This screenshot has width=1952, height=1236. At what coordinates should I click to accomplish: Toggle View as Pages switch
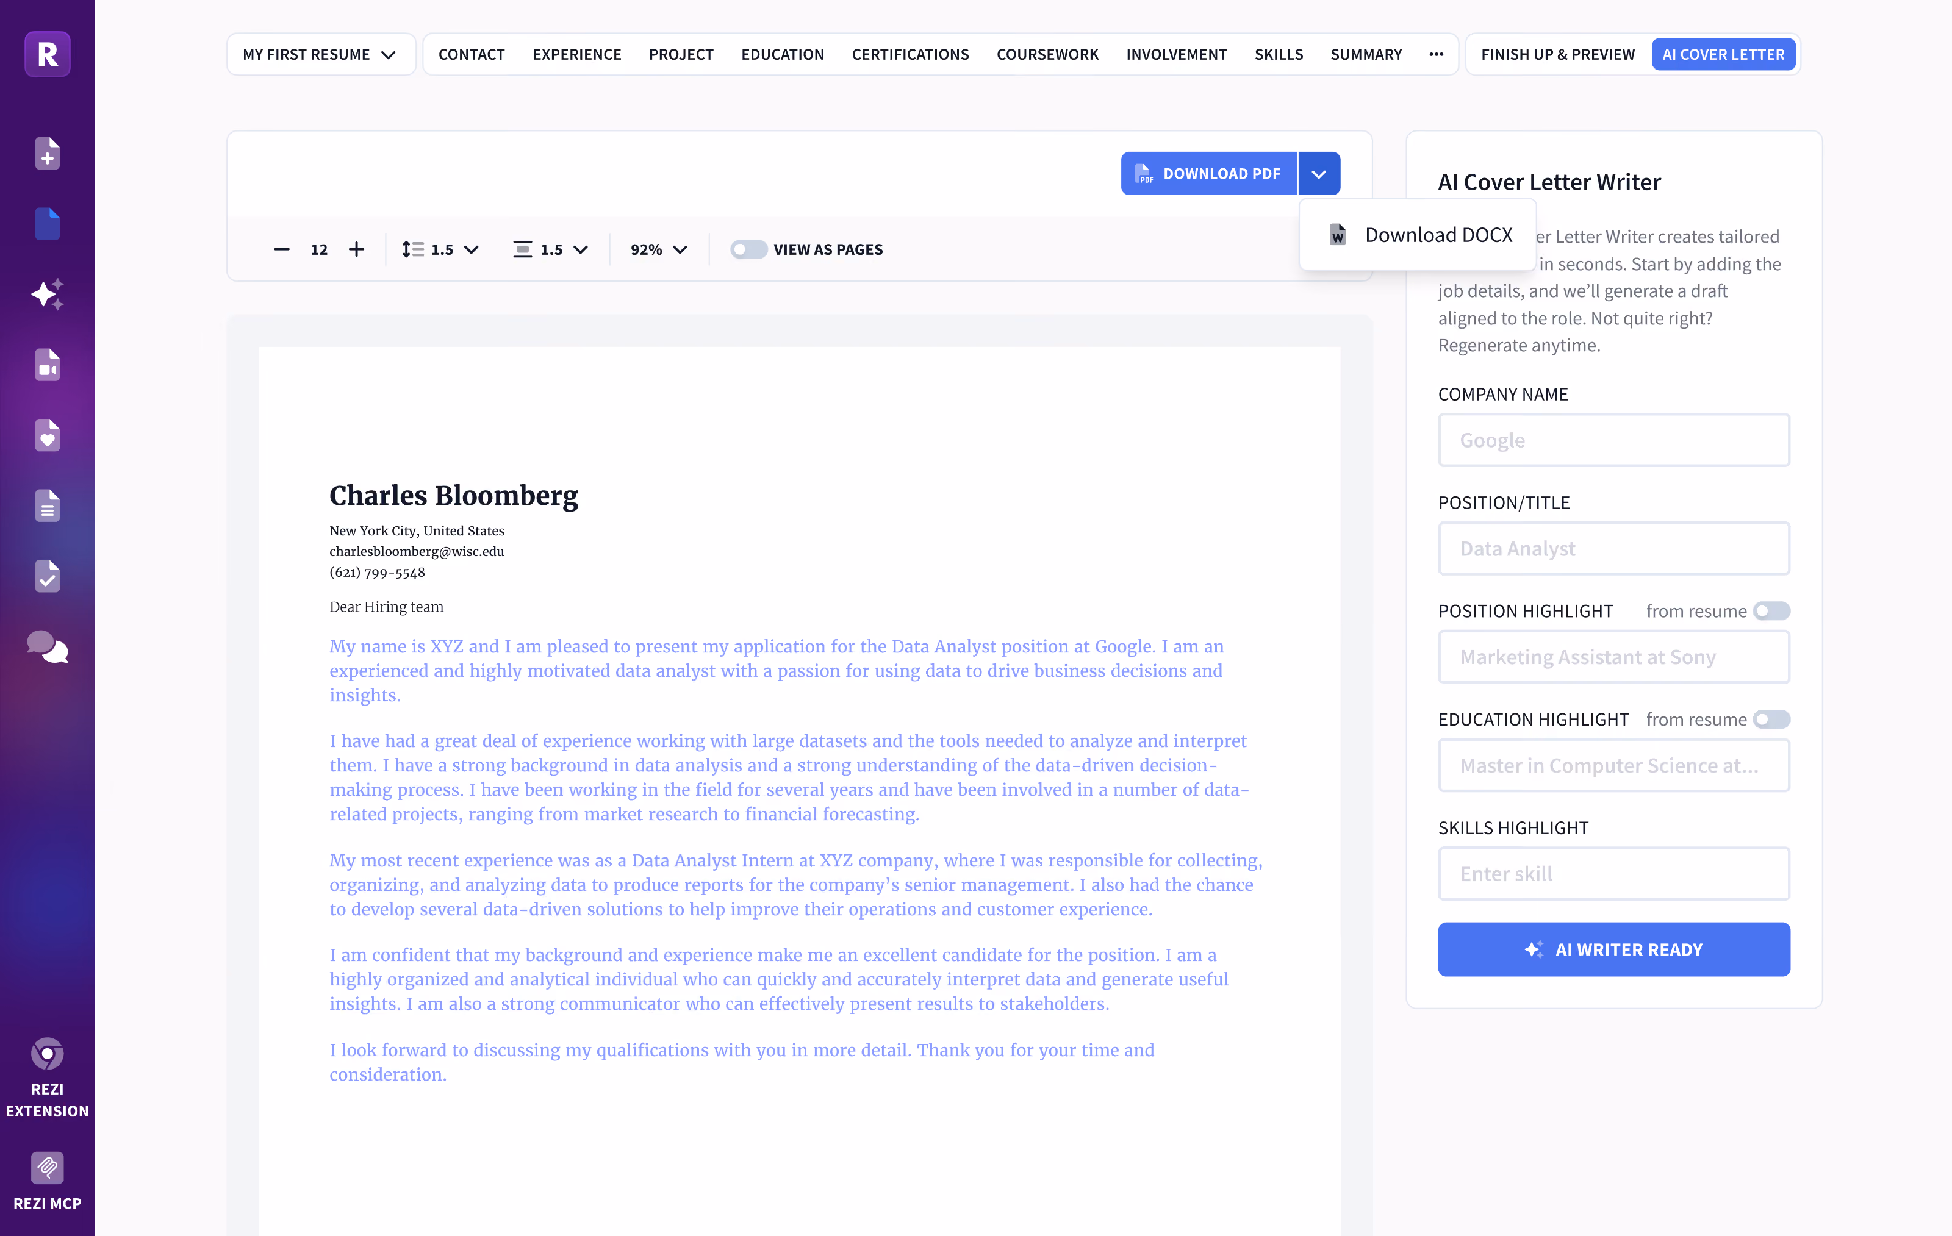click(748, 249)
